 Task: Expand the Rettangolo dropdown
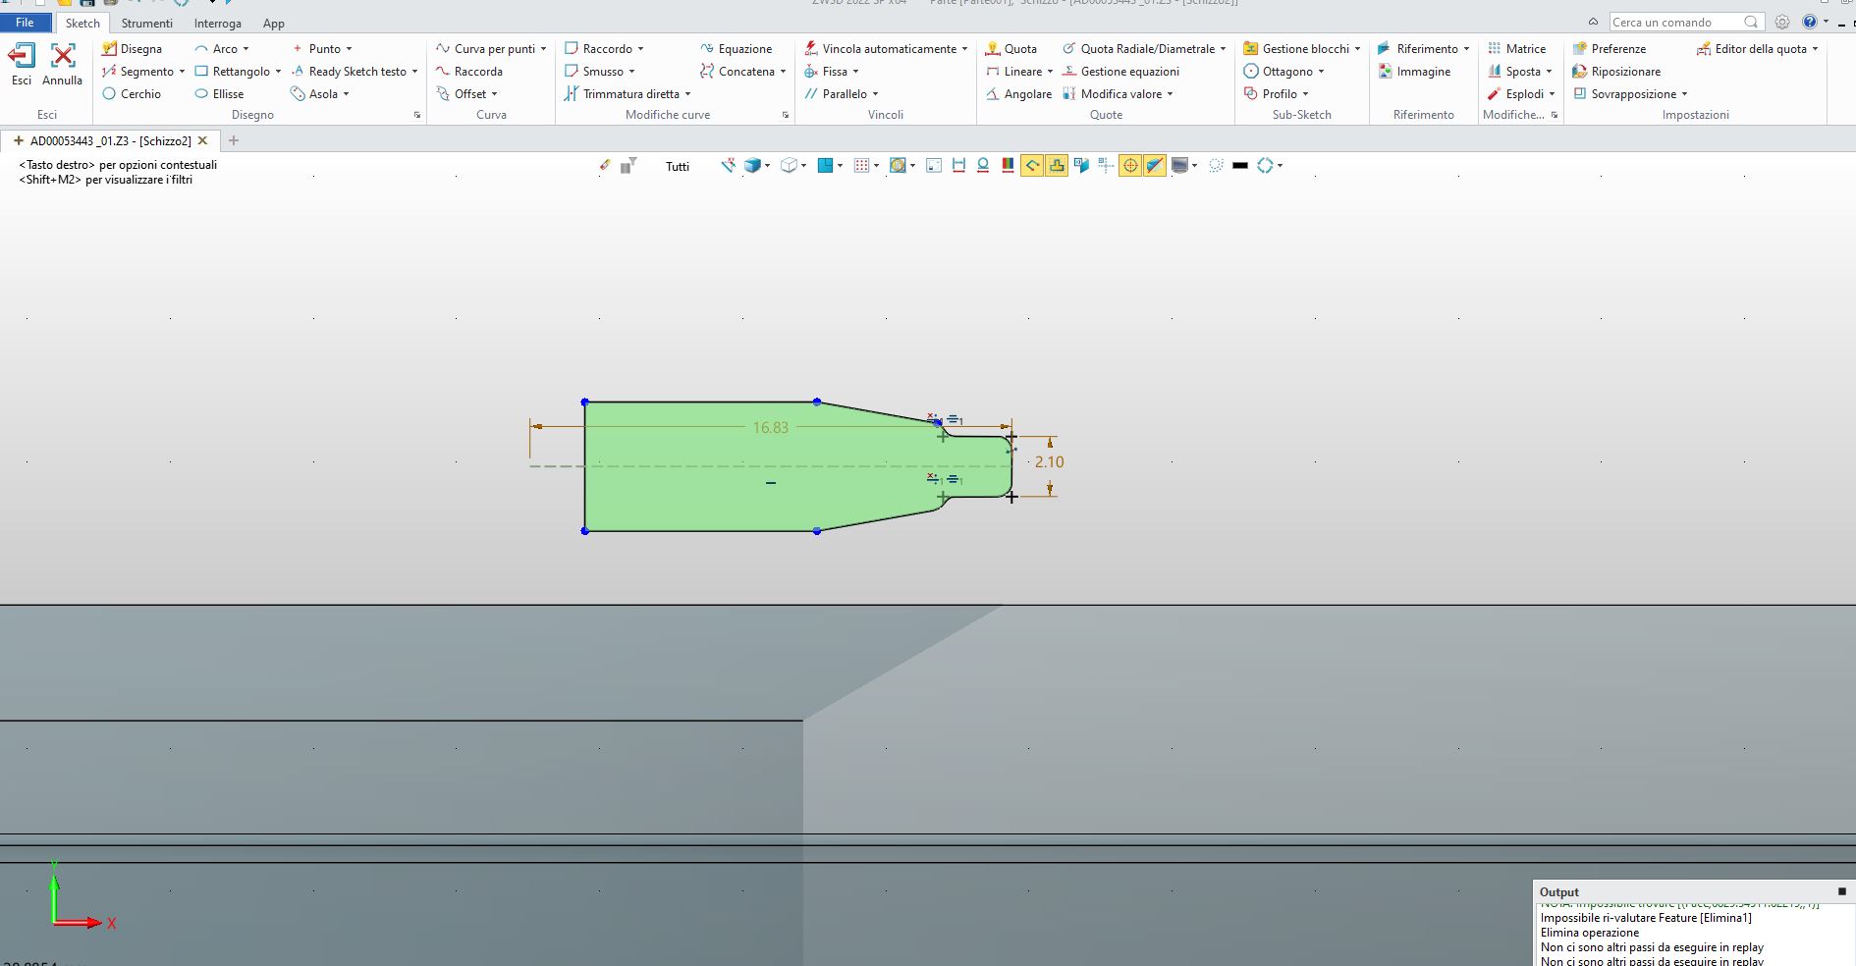click(278, 72)
